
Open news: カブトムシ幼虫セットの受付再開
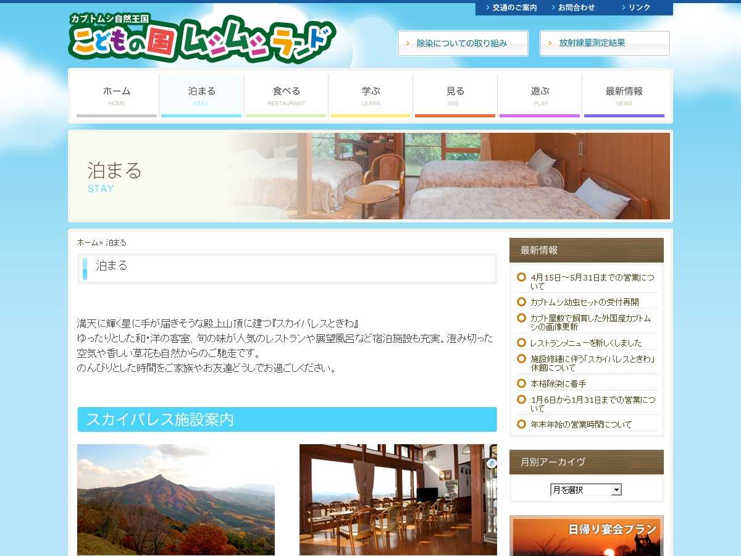click(585, 302)
